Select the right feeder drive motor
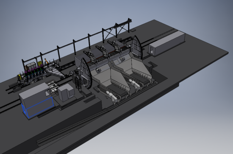This screenshot has width=233, height=154. (x=134, y=84)
